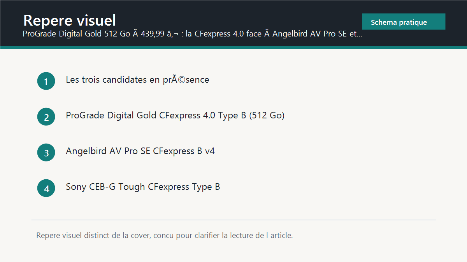Click "v4" in the Angelbird item
Image resolution: width=467 pixels, height=262 pixels.
click(210, 151)
